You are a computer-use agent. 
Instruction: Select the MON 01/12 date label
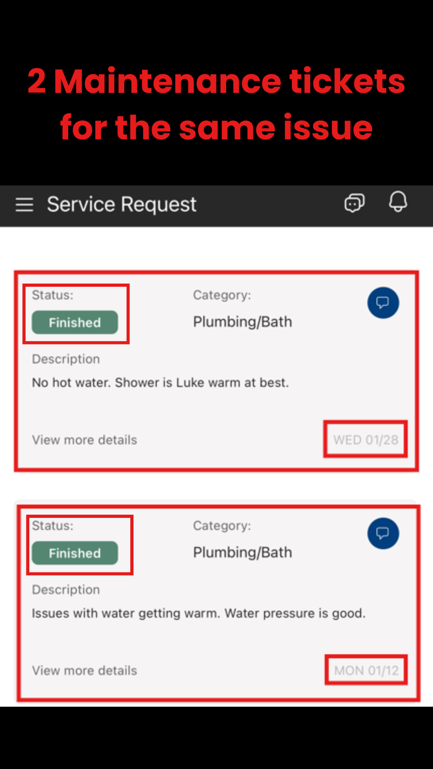point(366,670)
